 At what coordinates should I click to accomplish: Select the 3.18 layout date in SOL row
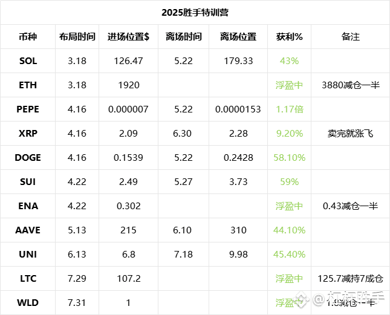(x=77, y=61)
